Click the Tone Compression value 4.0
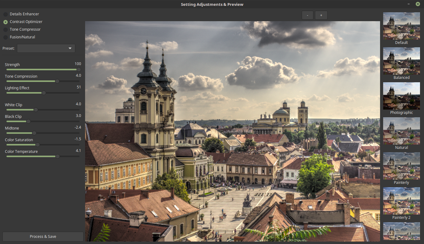 (x=78, y=76)
